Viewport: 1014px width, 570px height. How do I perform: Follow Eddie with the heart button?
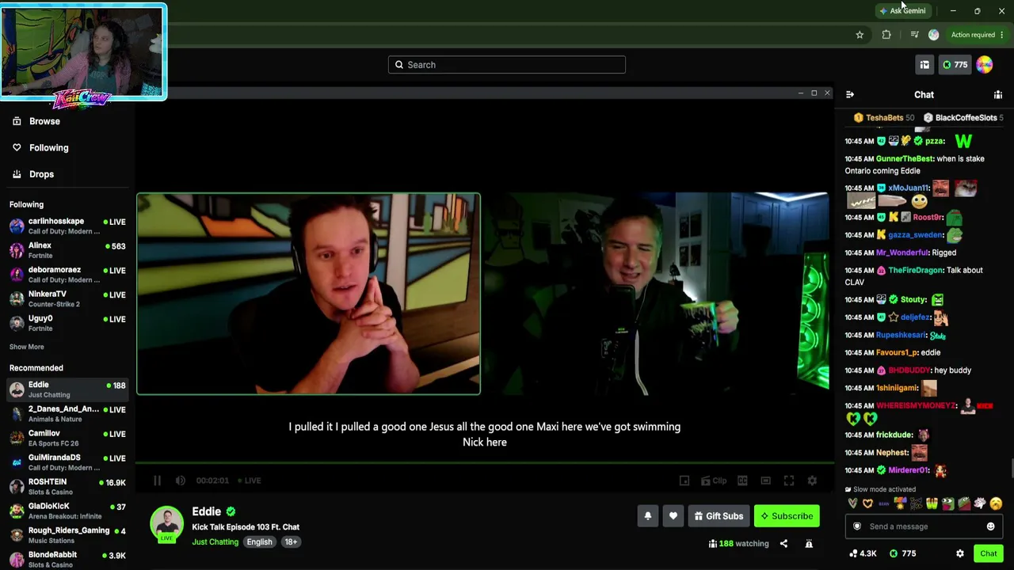click(x=673, y=516)
